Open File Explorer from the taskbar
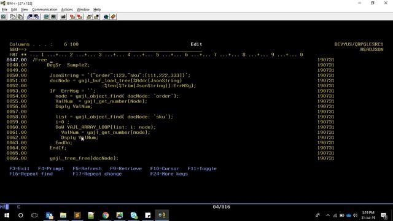 (63, 215)
